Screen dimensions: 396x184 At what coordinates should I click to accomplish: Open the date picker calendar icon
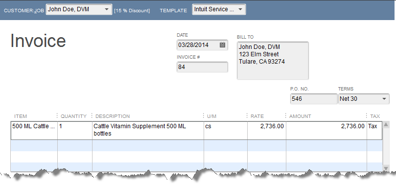[222, 45]
